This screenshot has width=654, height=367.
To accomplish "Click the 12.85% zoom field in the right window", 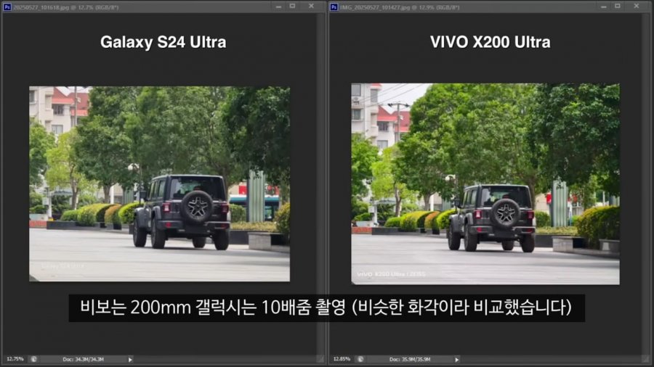I will pos(342,359).
